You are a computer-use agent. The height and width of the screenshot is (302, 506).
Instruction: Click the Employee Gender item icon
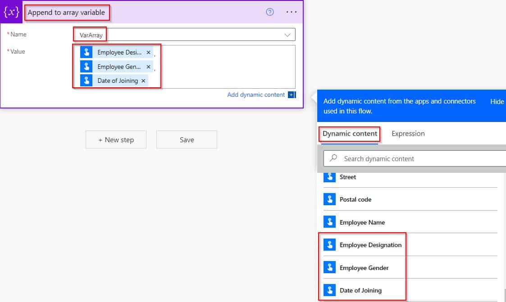[x=329, y=267]
